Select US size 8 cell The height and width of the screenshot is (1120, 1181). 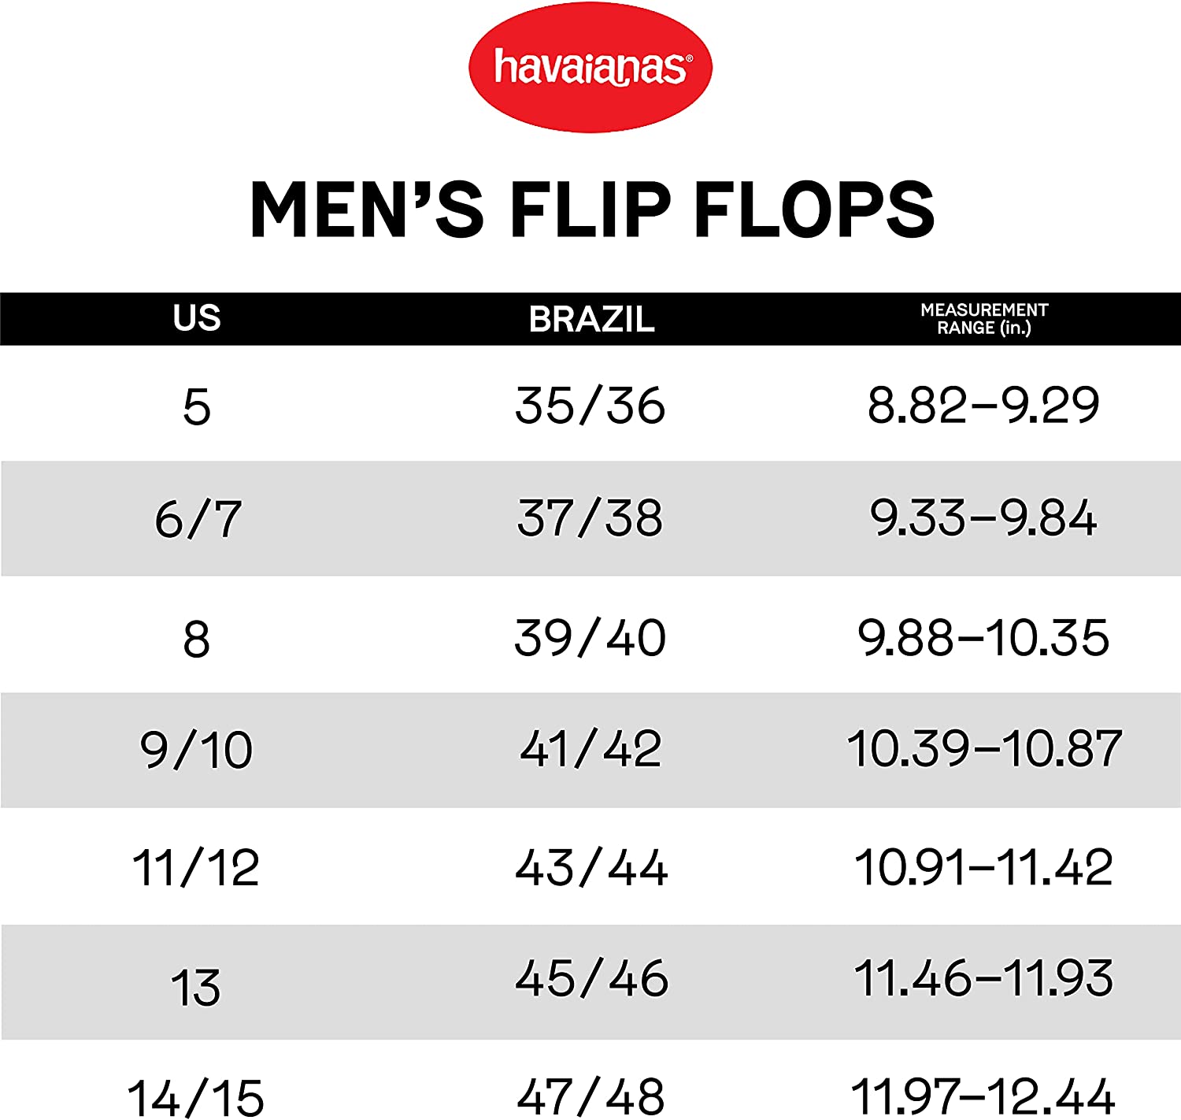197,639
